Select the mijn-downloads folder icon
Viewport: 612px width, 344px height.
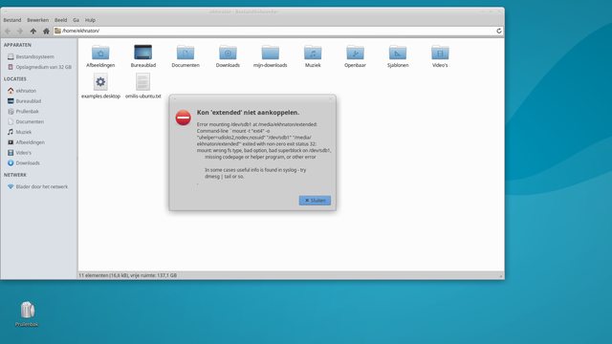(x=270, y=53)
